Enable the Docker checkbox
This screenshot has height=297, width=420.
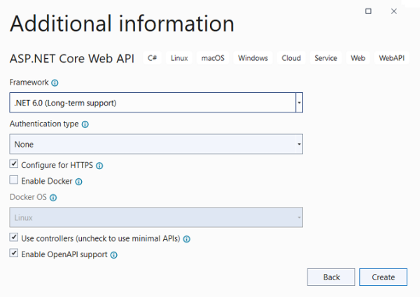click(x=14, y=181)
